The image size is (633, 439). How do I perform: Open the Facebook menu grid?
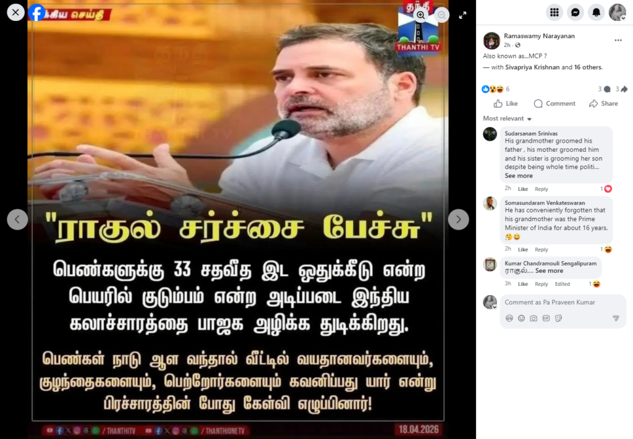pos(554,12)
